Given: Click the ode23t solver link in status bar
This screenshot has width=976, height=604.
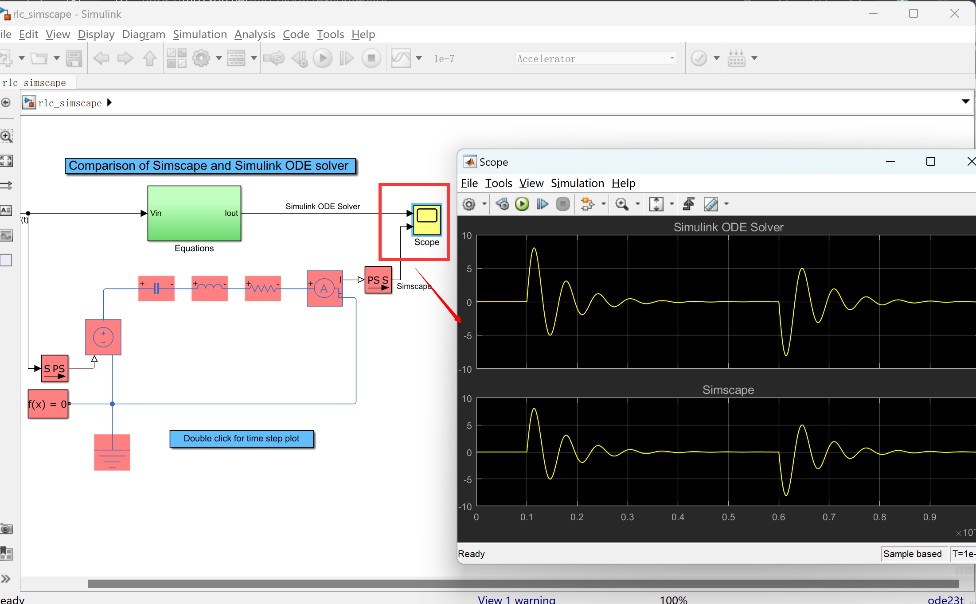Looking at the screenshot, I should (x=945, y=599).
